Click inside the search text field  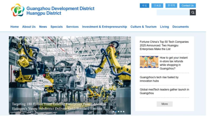[173, 12]
